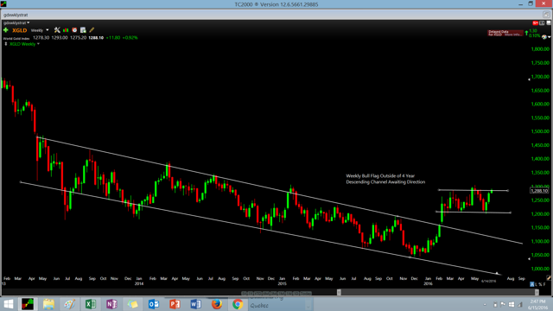Click the white maximize pane icon

[549, 23]
